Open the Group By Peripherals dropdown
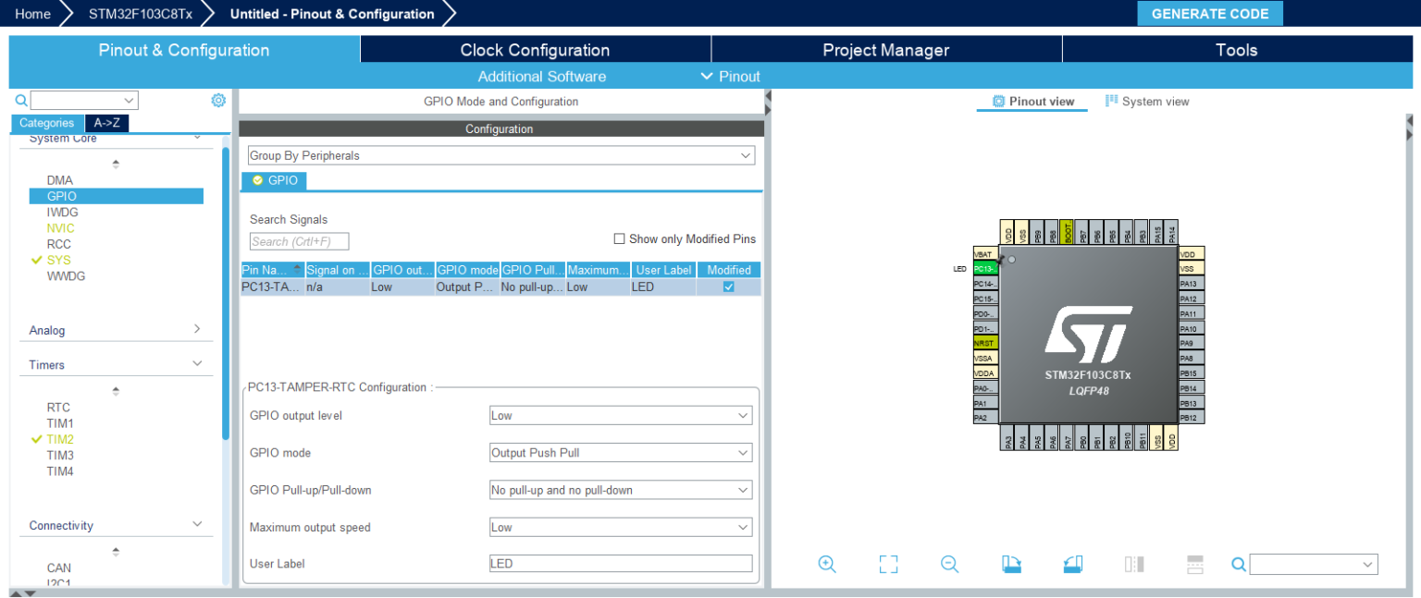Screen dimensions: 1421x598 coord(500,156)
